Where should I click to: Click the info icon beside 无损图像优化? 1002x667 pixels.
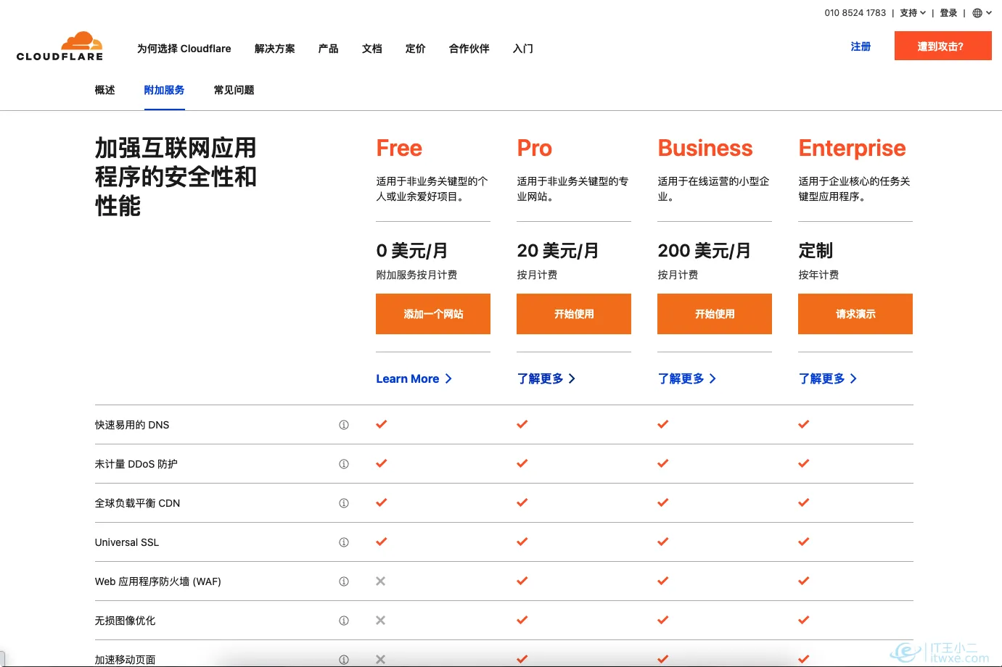tap(344, 620)
